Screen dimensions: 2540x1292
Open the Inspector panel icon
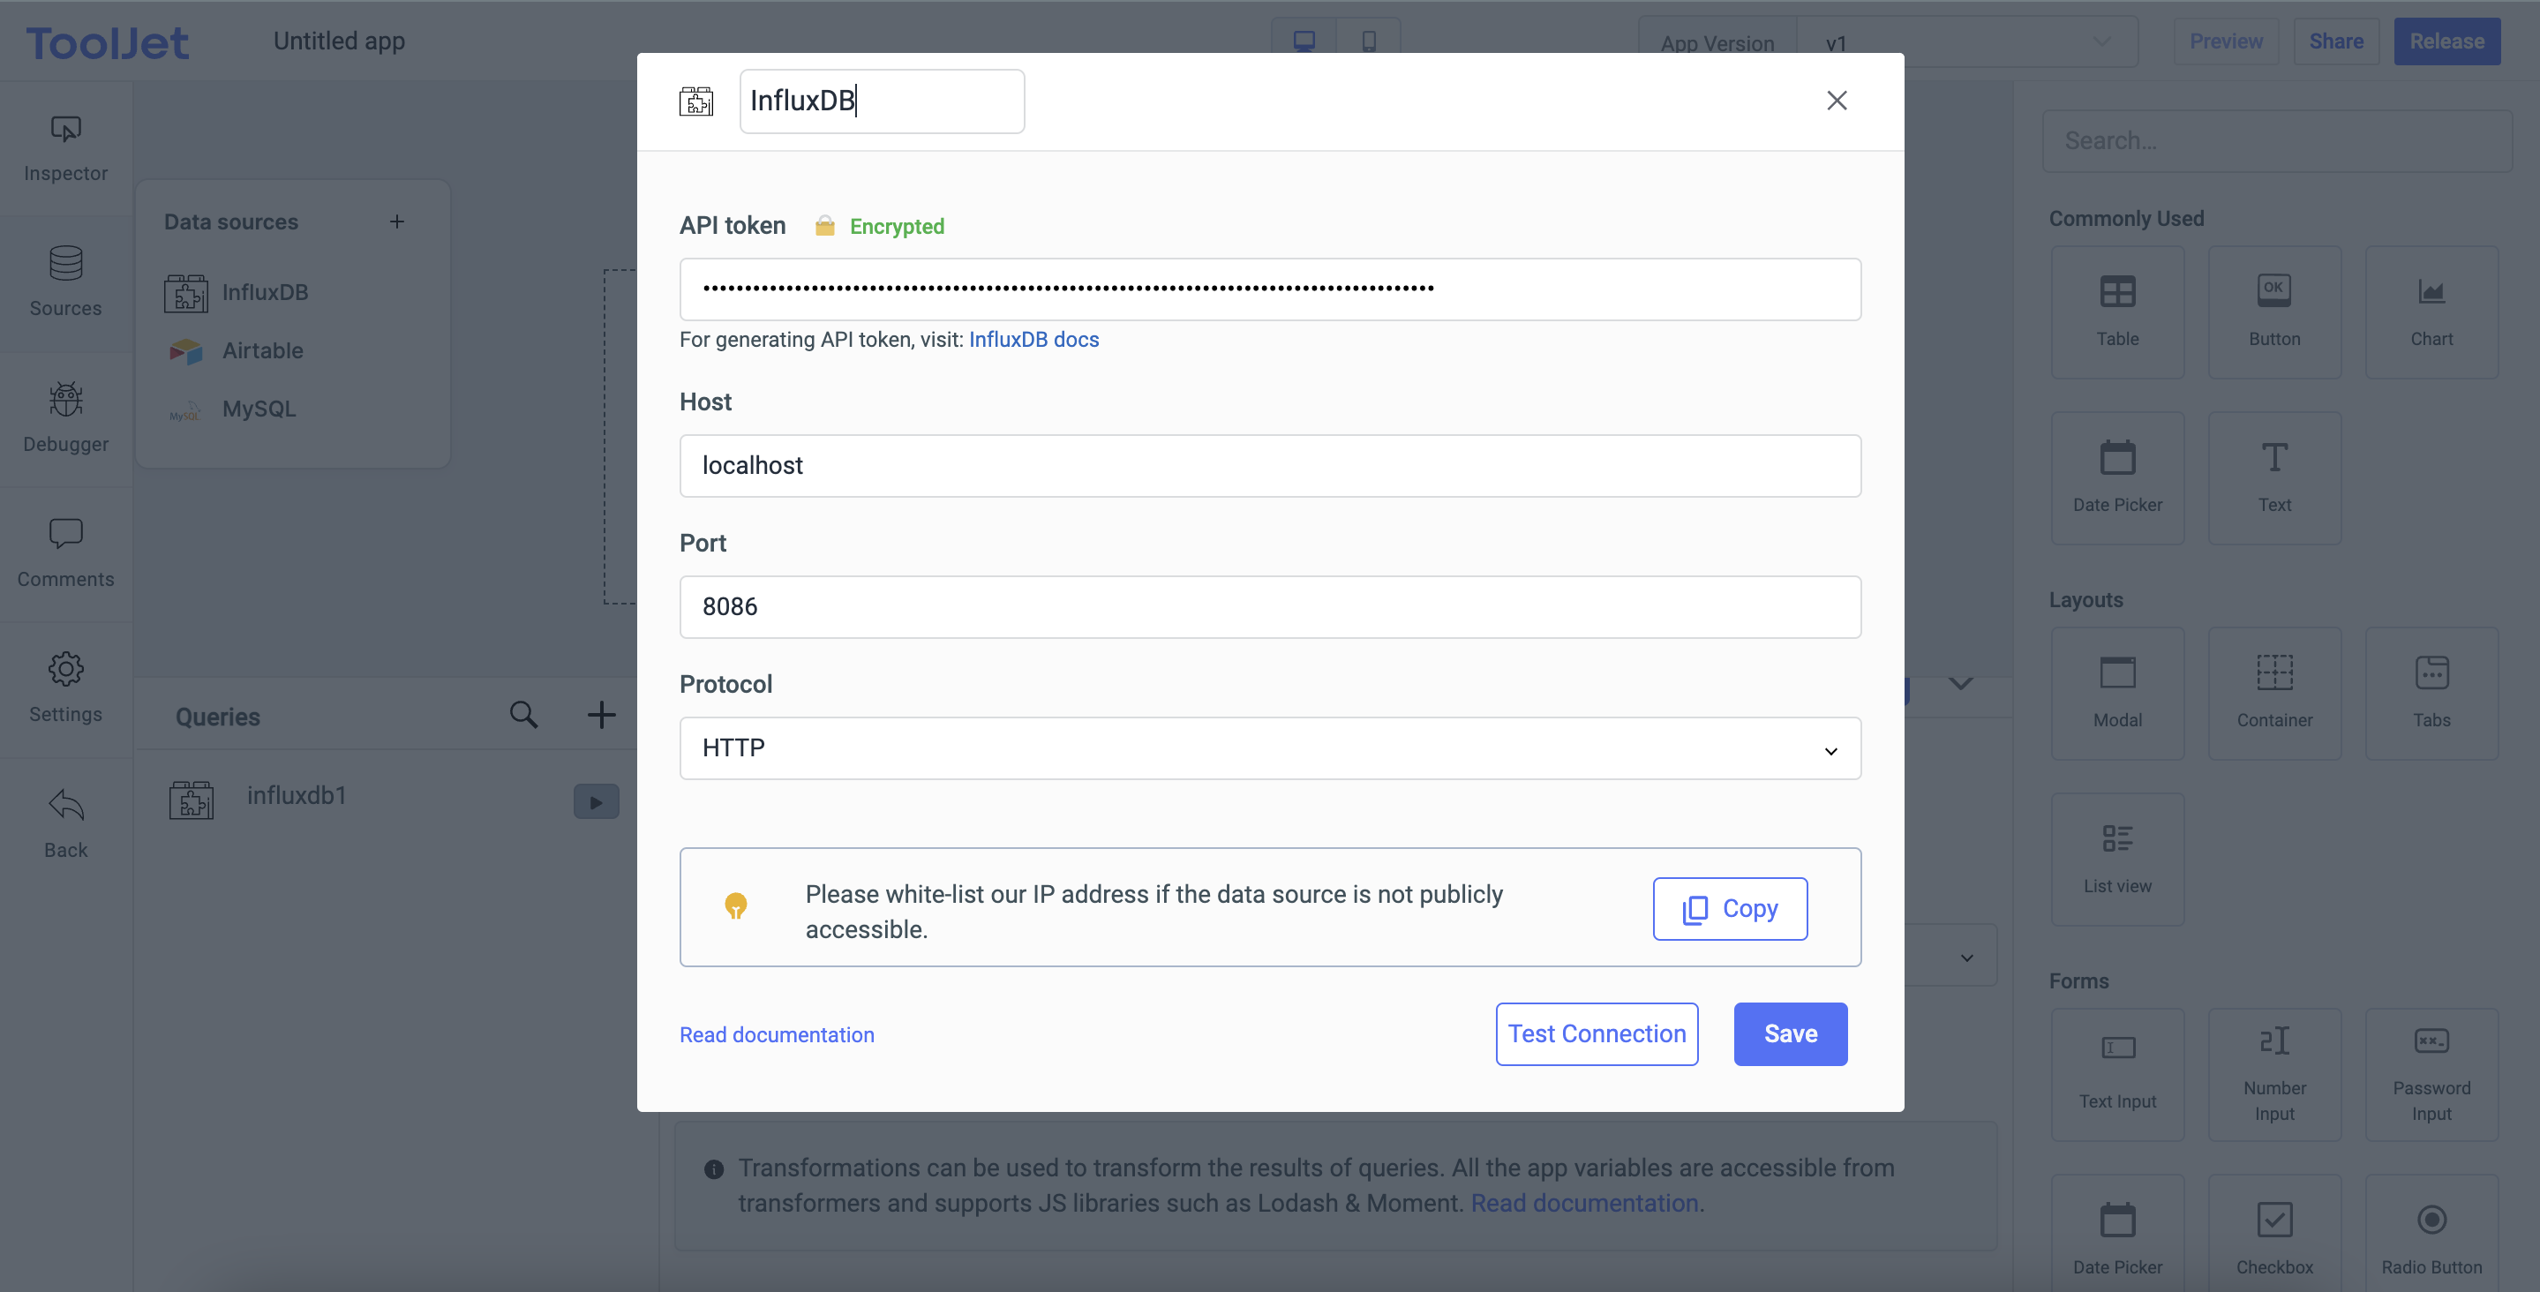tap(65, 129)
